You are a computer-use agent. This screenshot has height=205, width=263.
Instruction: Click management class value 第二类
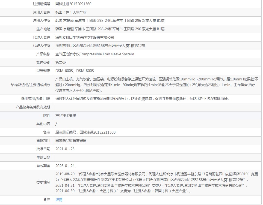61,62
